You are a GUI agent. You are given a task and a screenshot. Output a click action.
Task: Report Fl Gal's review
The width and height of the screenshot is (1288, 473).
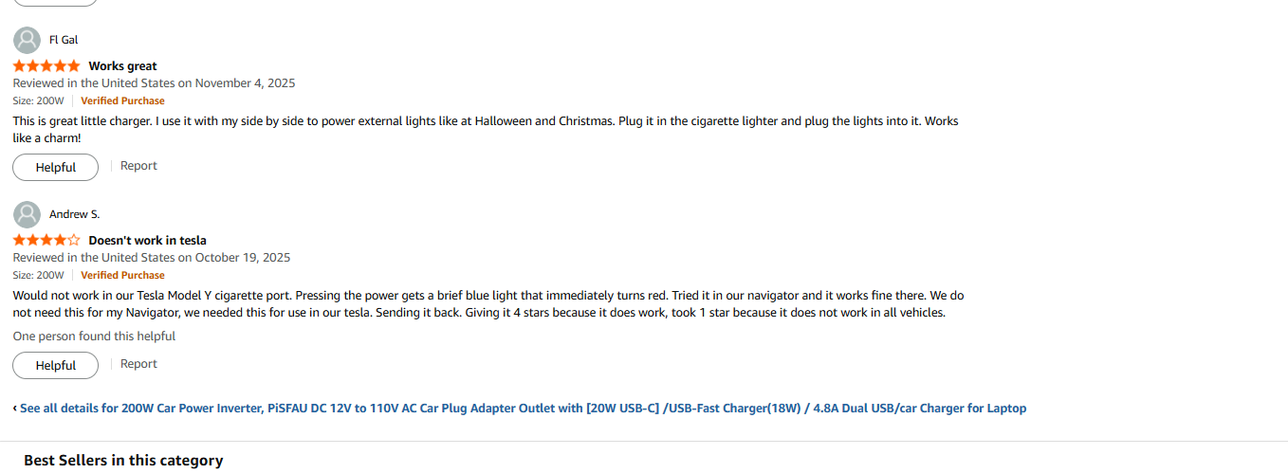(x=138, y=166)
